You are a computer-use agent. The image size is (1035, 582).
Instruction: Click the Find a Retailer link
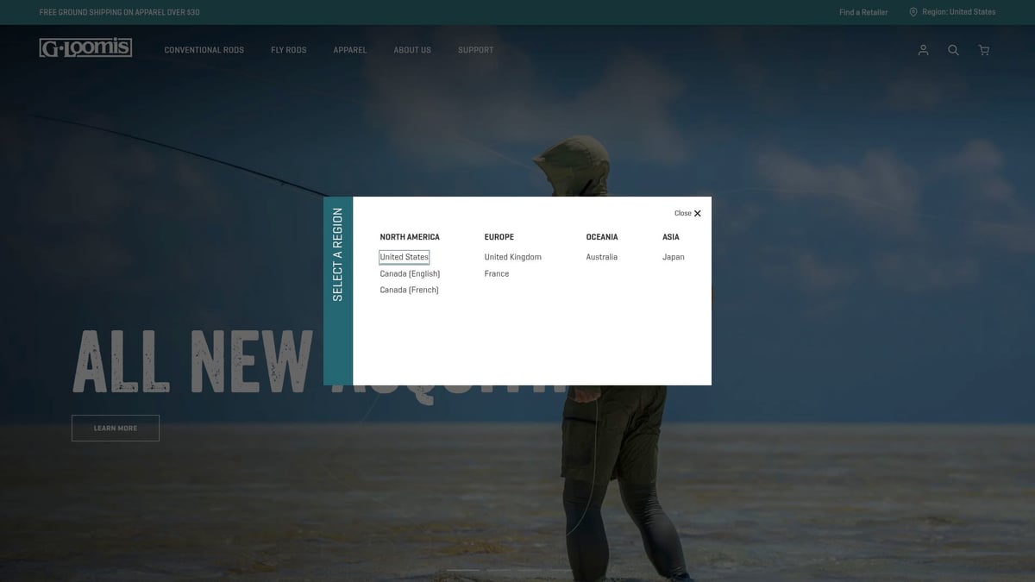[x=863, y=11]
